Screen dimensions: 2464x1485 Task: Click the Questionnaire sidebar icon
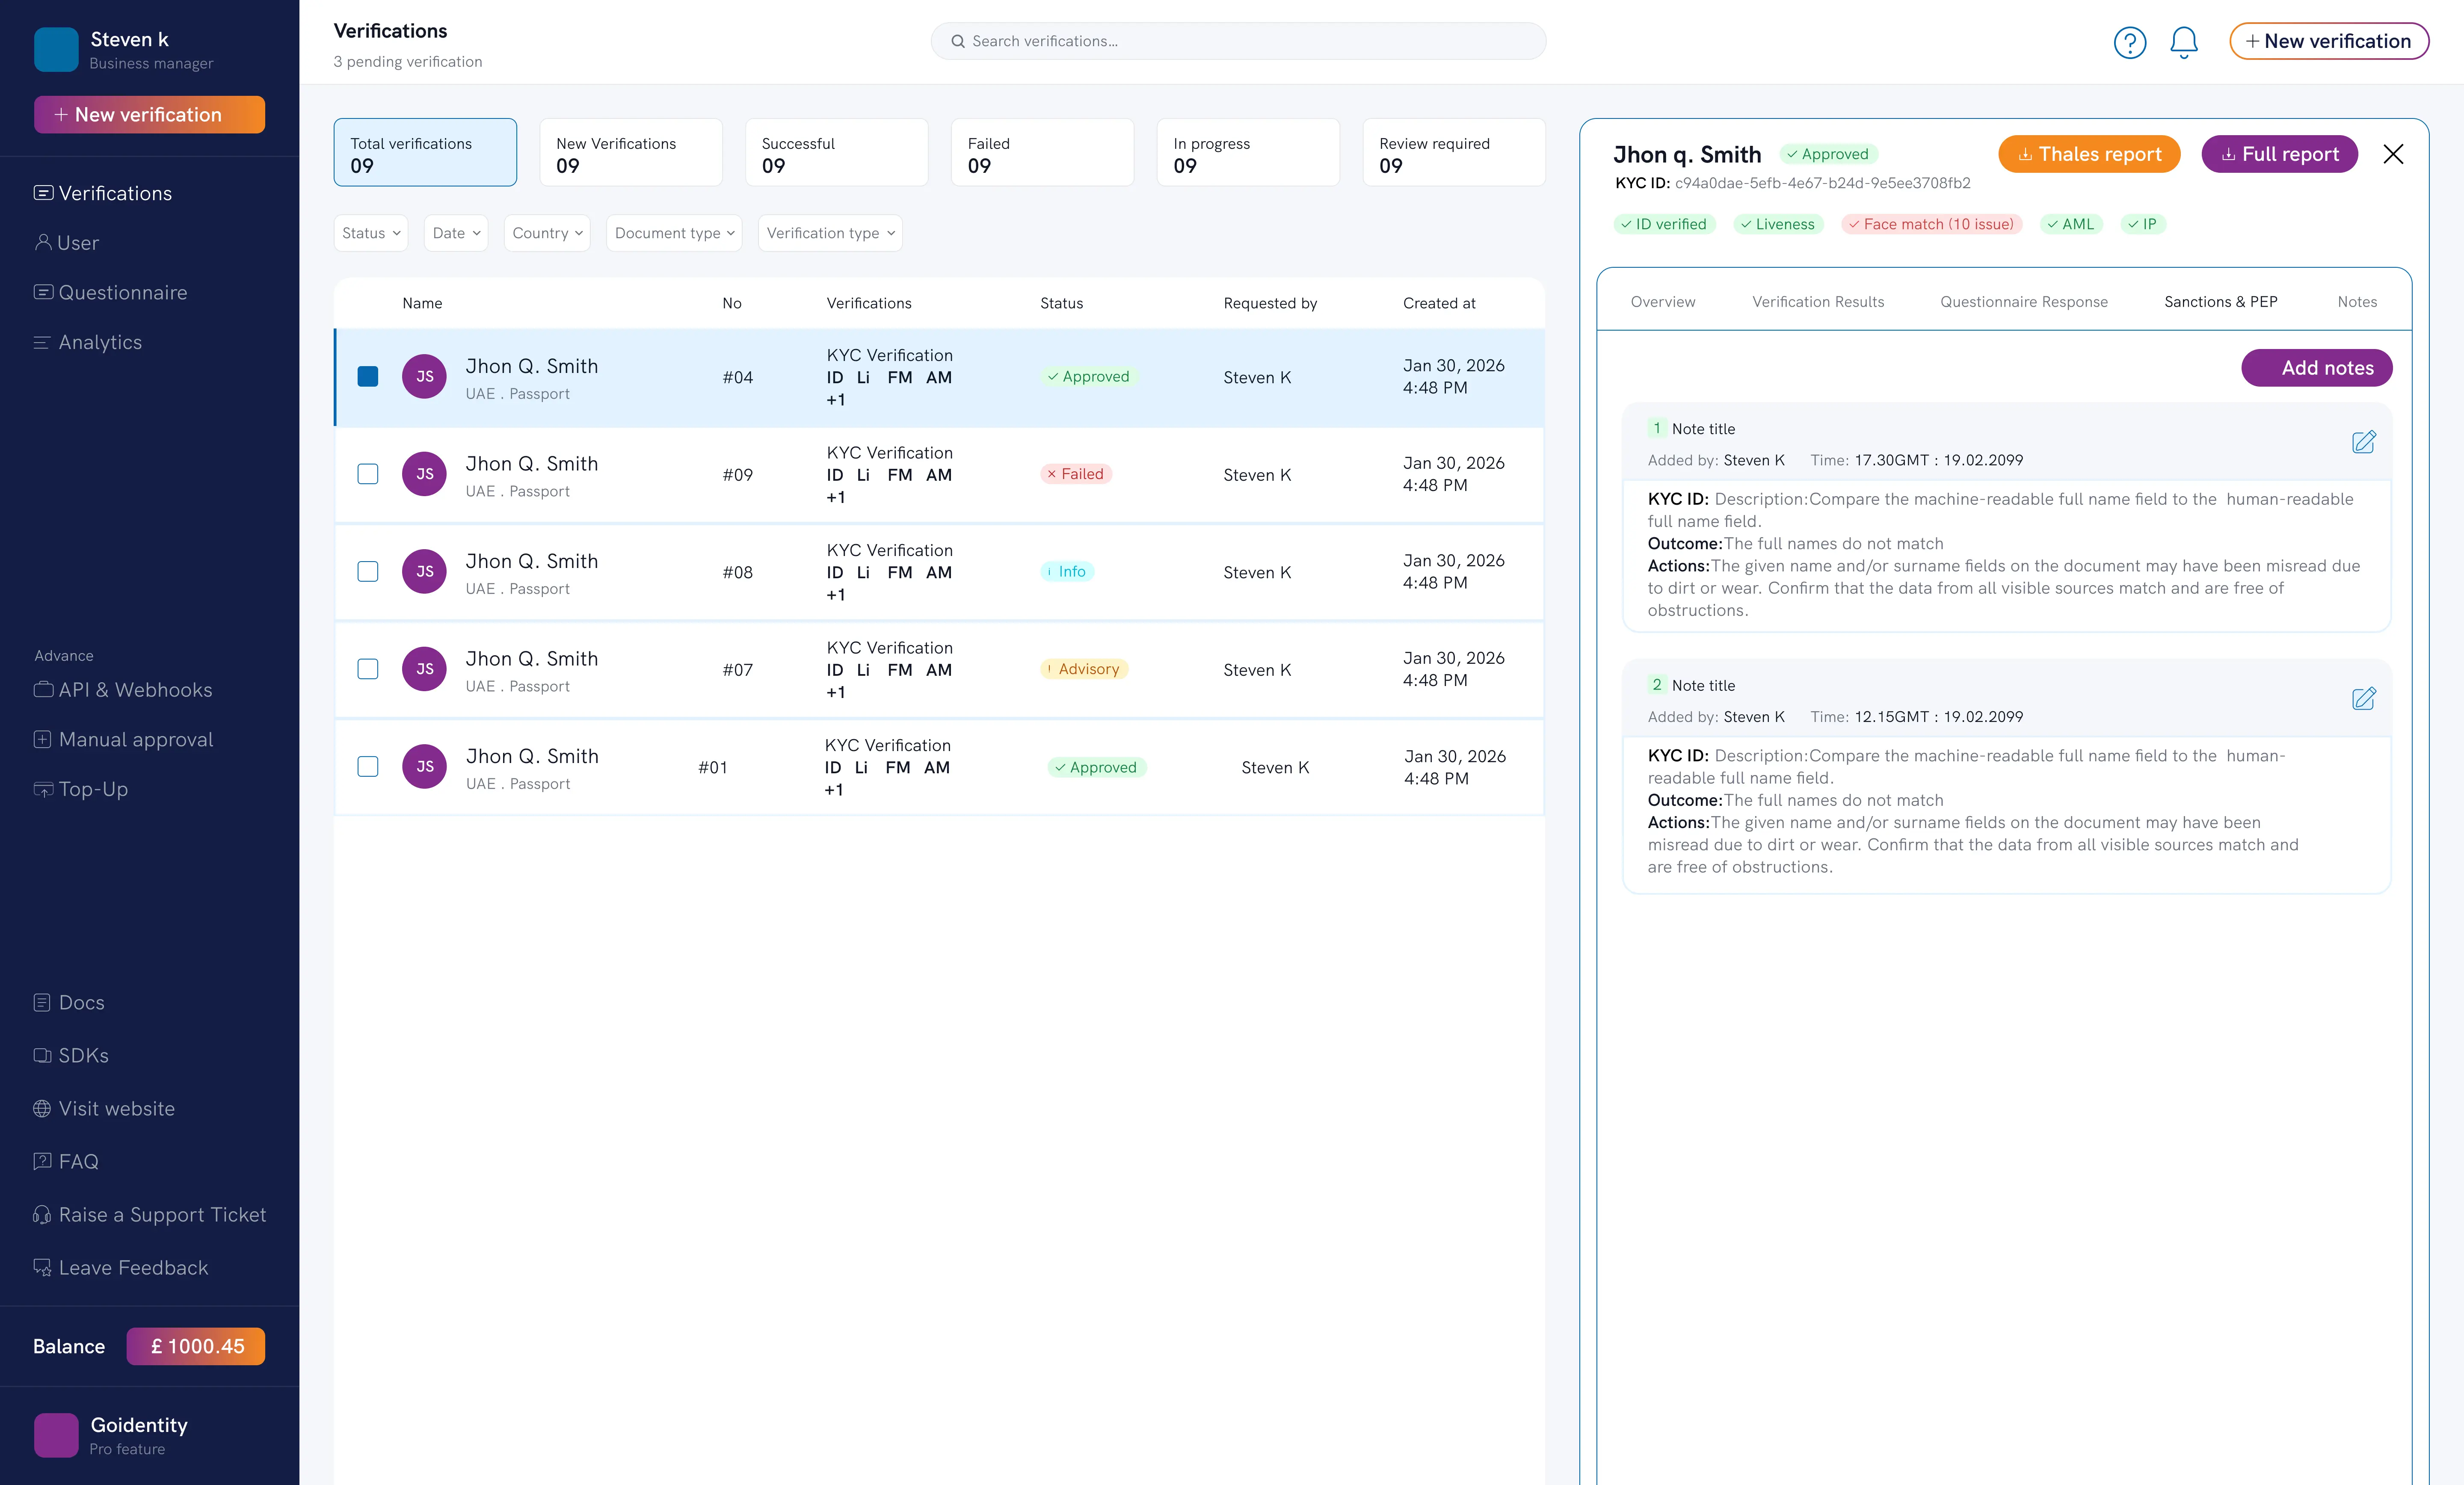click(x=43, y=292)
